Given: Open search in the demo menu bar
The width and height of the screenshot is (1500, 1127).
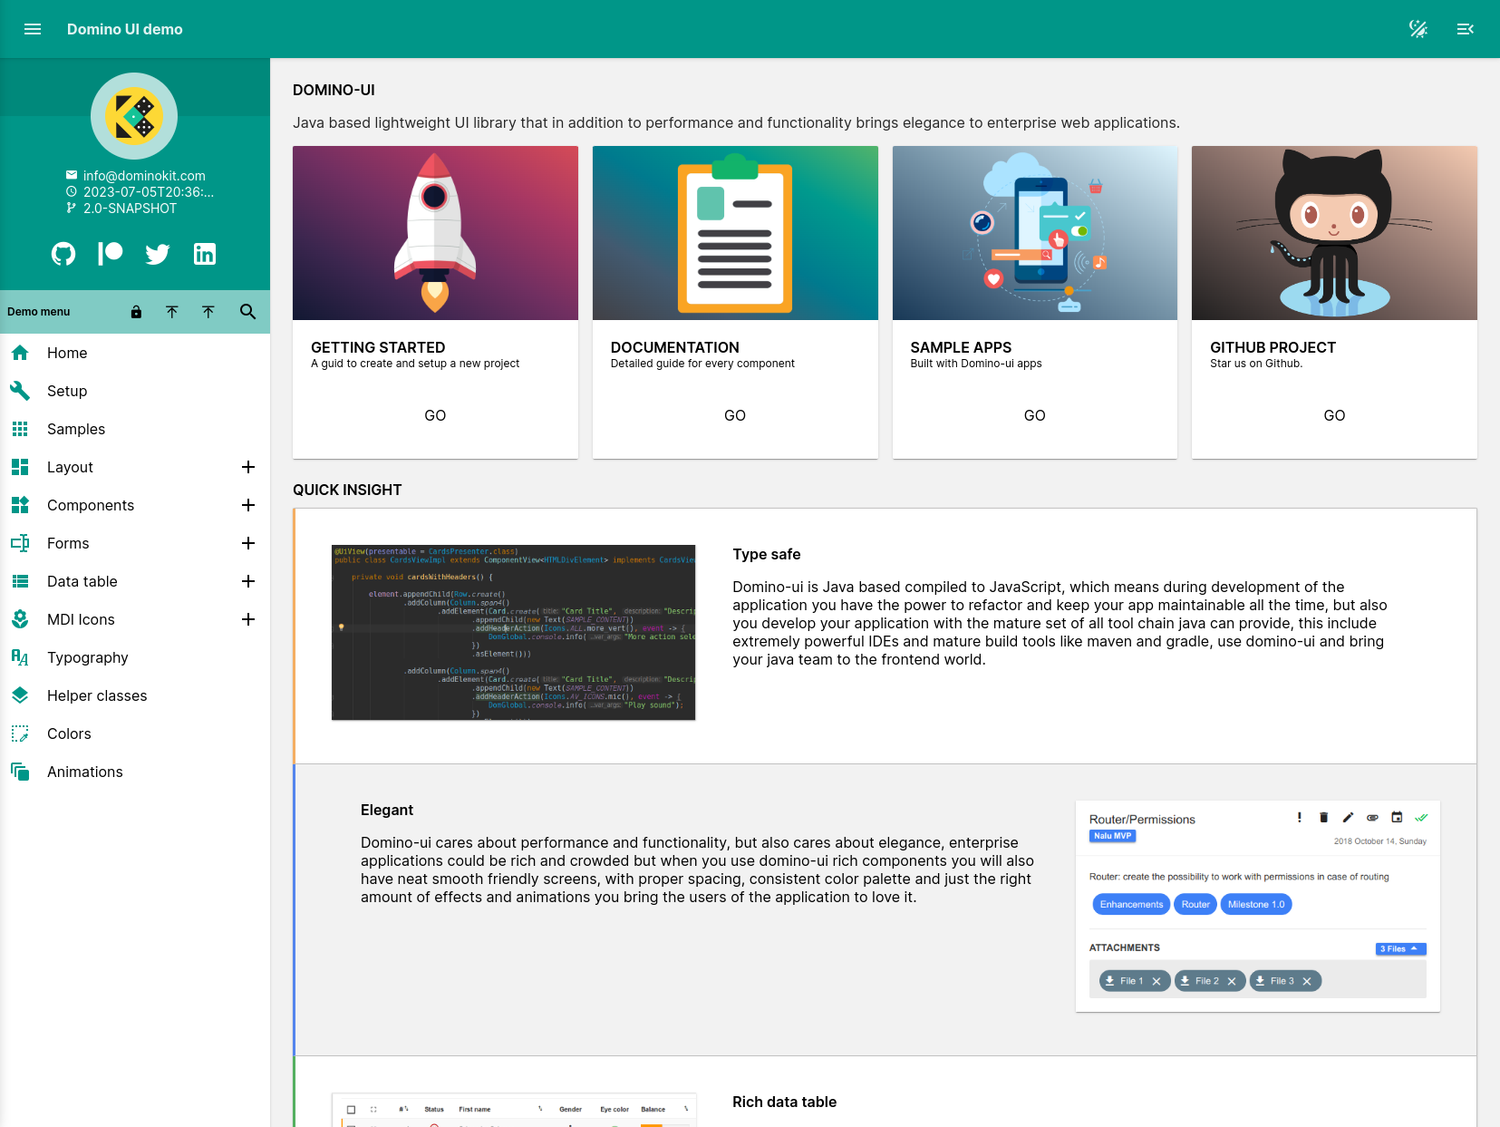Looking at the screenshot, I should click(x=247, y=311).
